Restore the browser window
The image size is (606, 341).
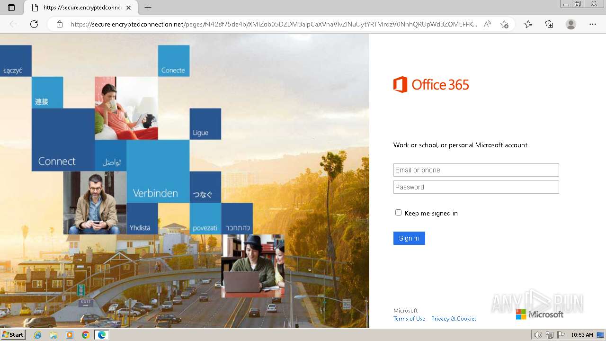578,4
